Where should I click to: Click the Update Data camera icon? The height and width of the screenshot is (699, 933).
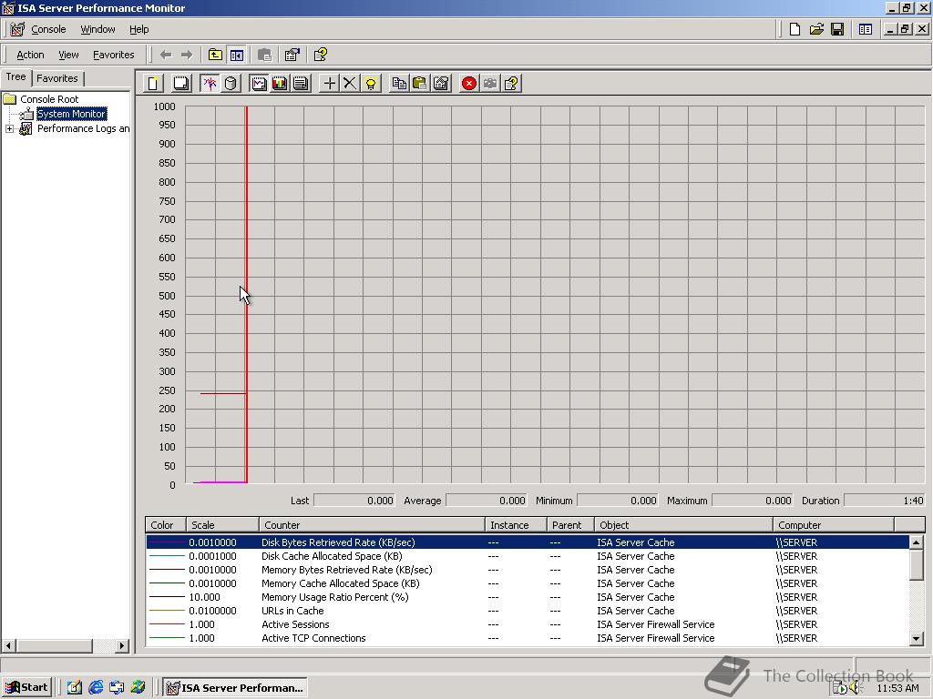pyautogui.click(x=490, y=83)
